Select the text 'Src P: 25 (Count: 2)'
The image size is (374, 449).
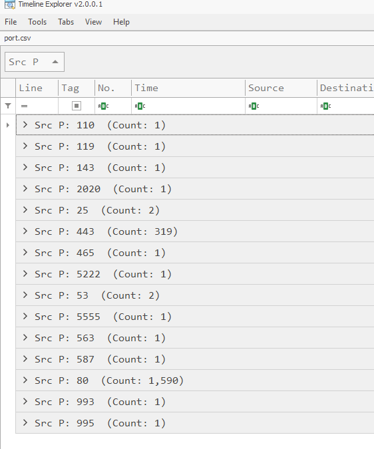(97, 210)
